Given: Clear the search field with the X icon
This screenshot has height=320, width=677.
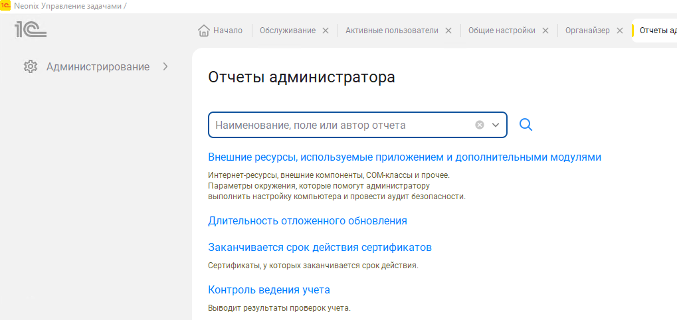Looking at the screenshot, I should click(x=480, y=125).
